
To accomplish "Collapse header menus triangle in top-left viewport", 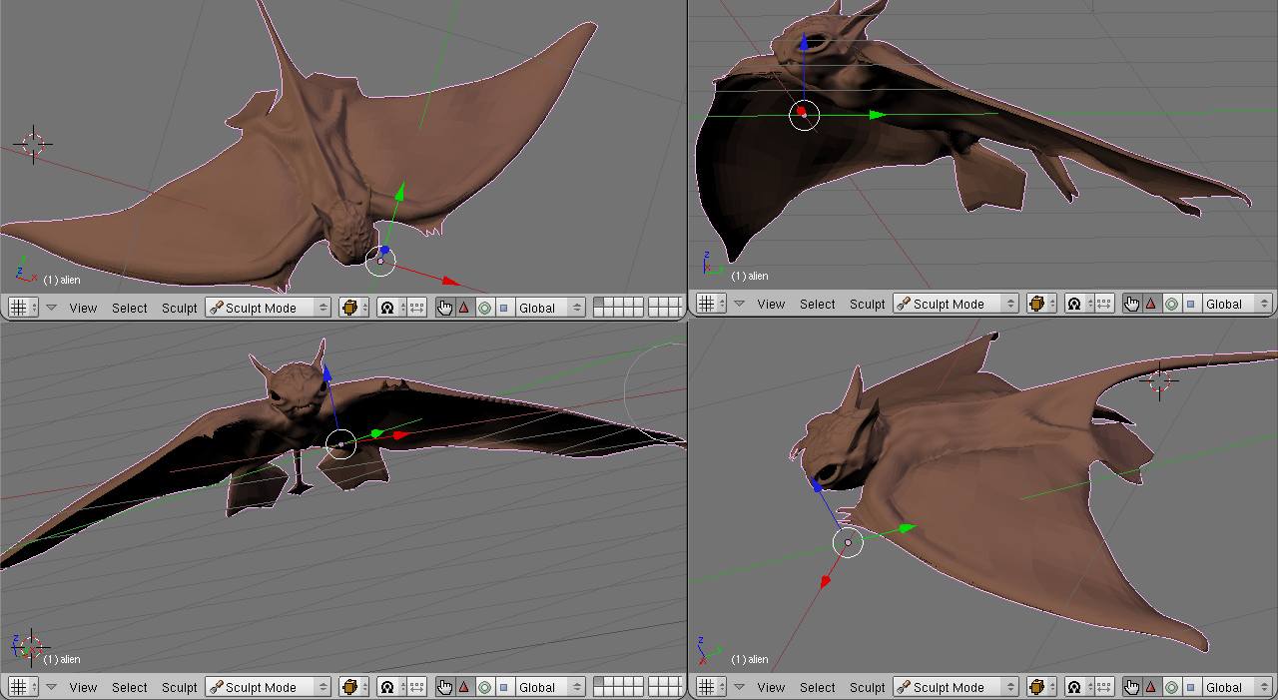I will (52, 308).
